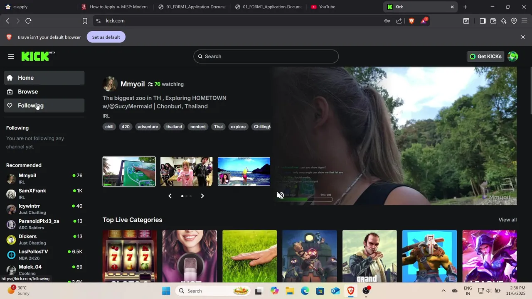Dismiss the default browser banner
The image size is (532, 299).
tap(523, 37)
